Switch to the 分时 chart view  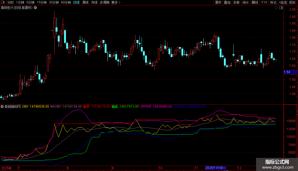[x=10, y=3]
